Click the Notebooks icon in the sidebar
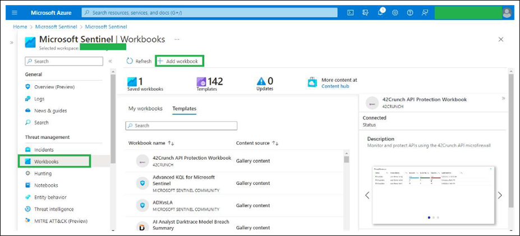The width and height of the screenshot is (520, 236). tap(28, 186)
